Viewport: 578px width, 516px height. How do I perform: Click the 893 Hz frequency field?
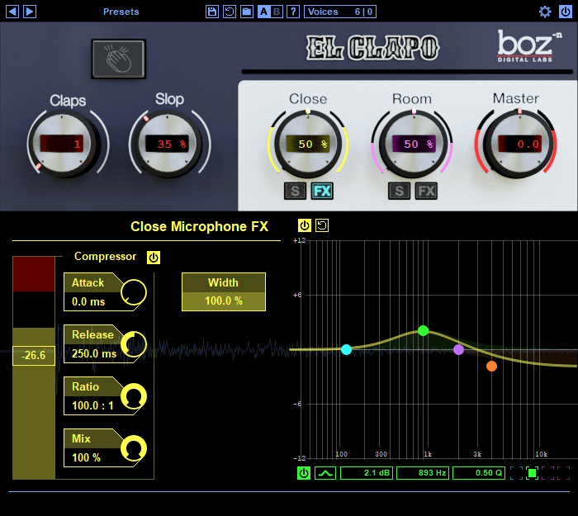422,473
